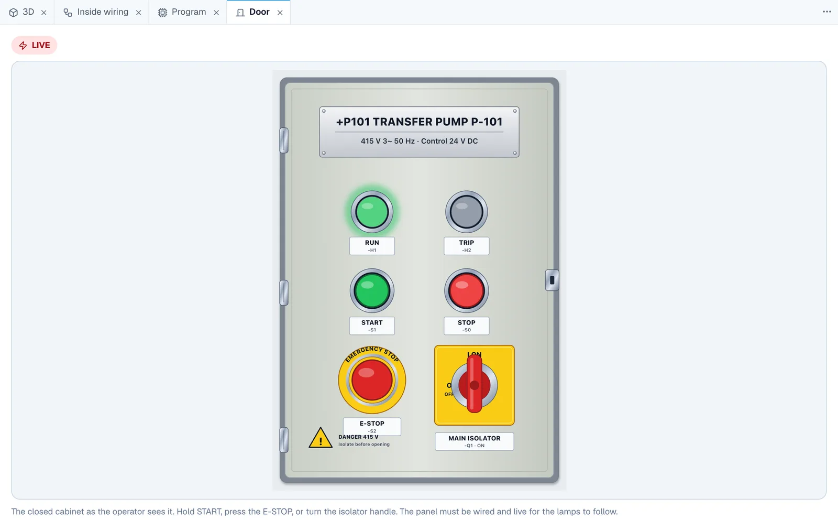Screen dimensions: 838x520
Task: Close the Door tab
Action: point(280,13)
